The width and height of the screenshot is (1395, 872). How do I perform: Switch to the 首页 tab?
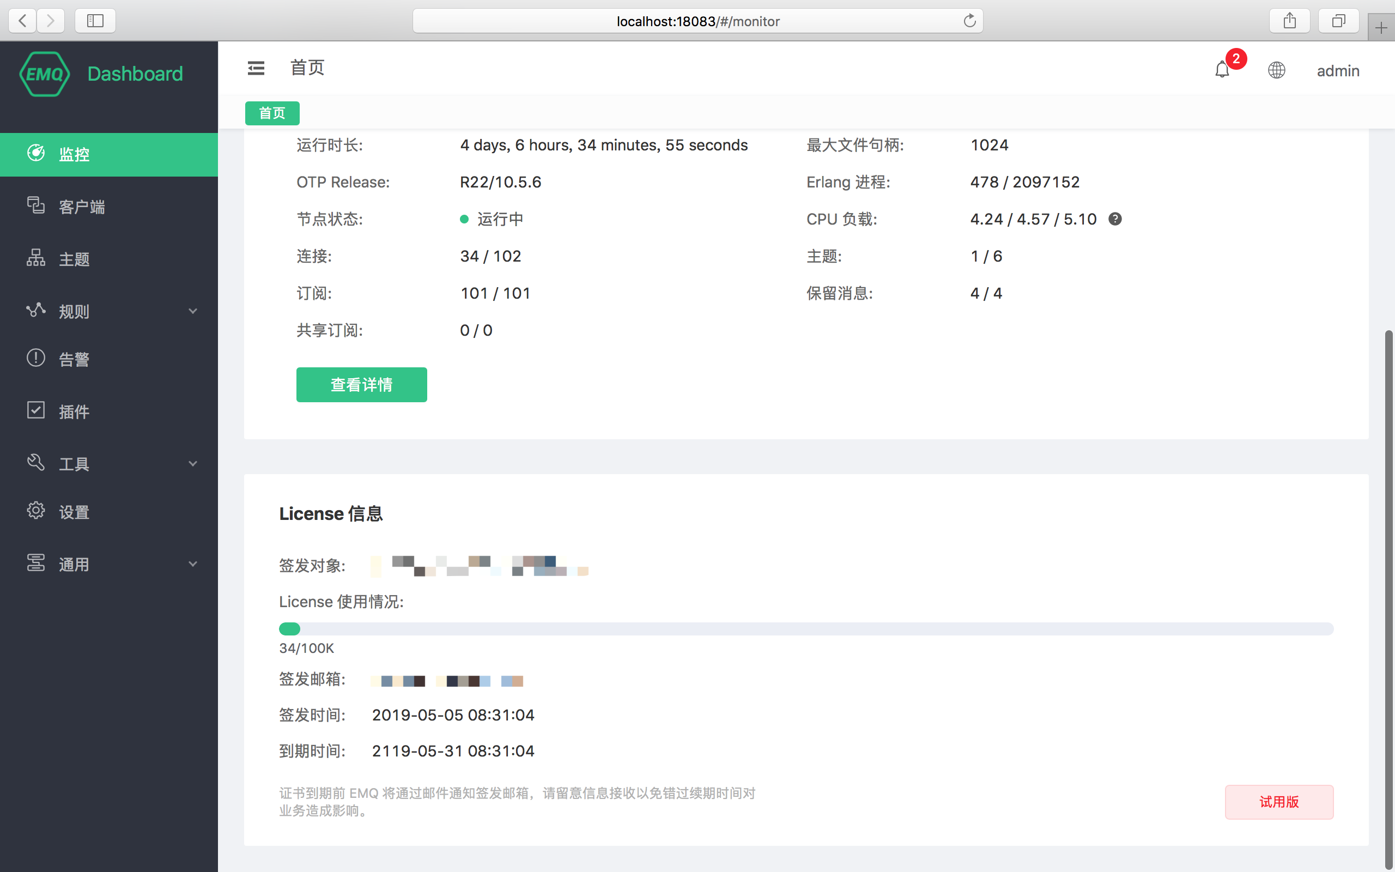pos(271,113)
